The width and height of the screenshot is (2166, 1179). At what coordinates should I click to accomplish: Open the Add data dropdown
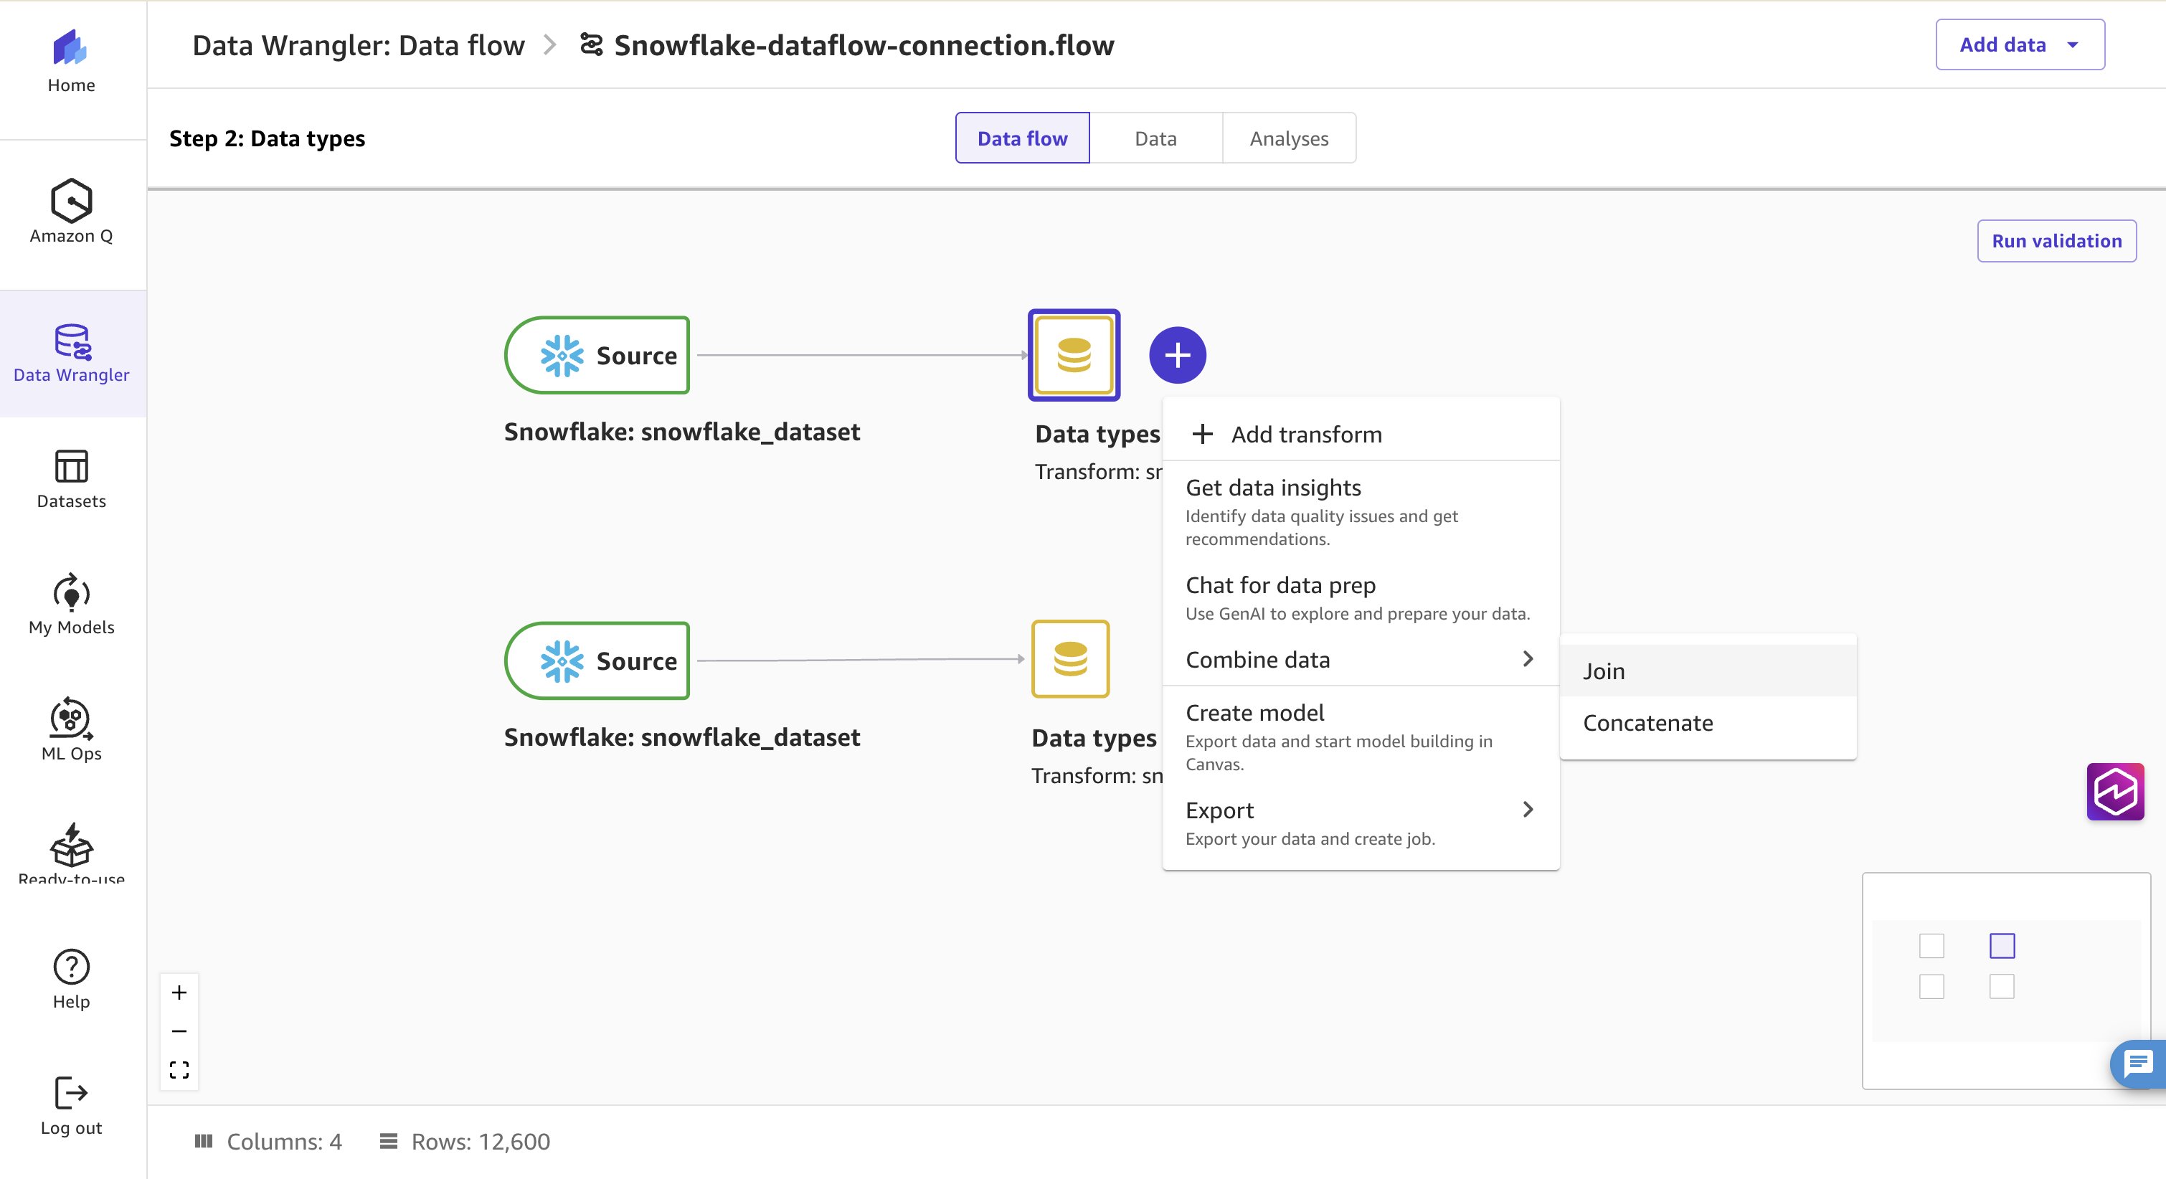(2020, 44)
